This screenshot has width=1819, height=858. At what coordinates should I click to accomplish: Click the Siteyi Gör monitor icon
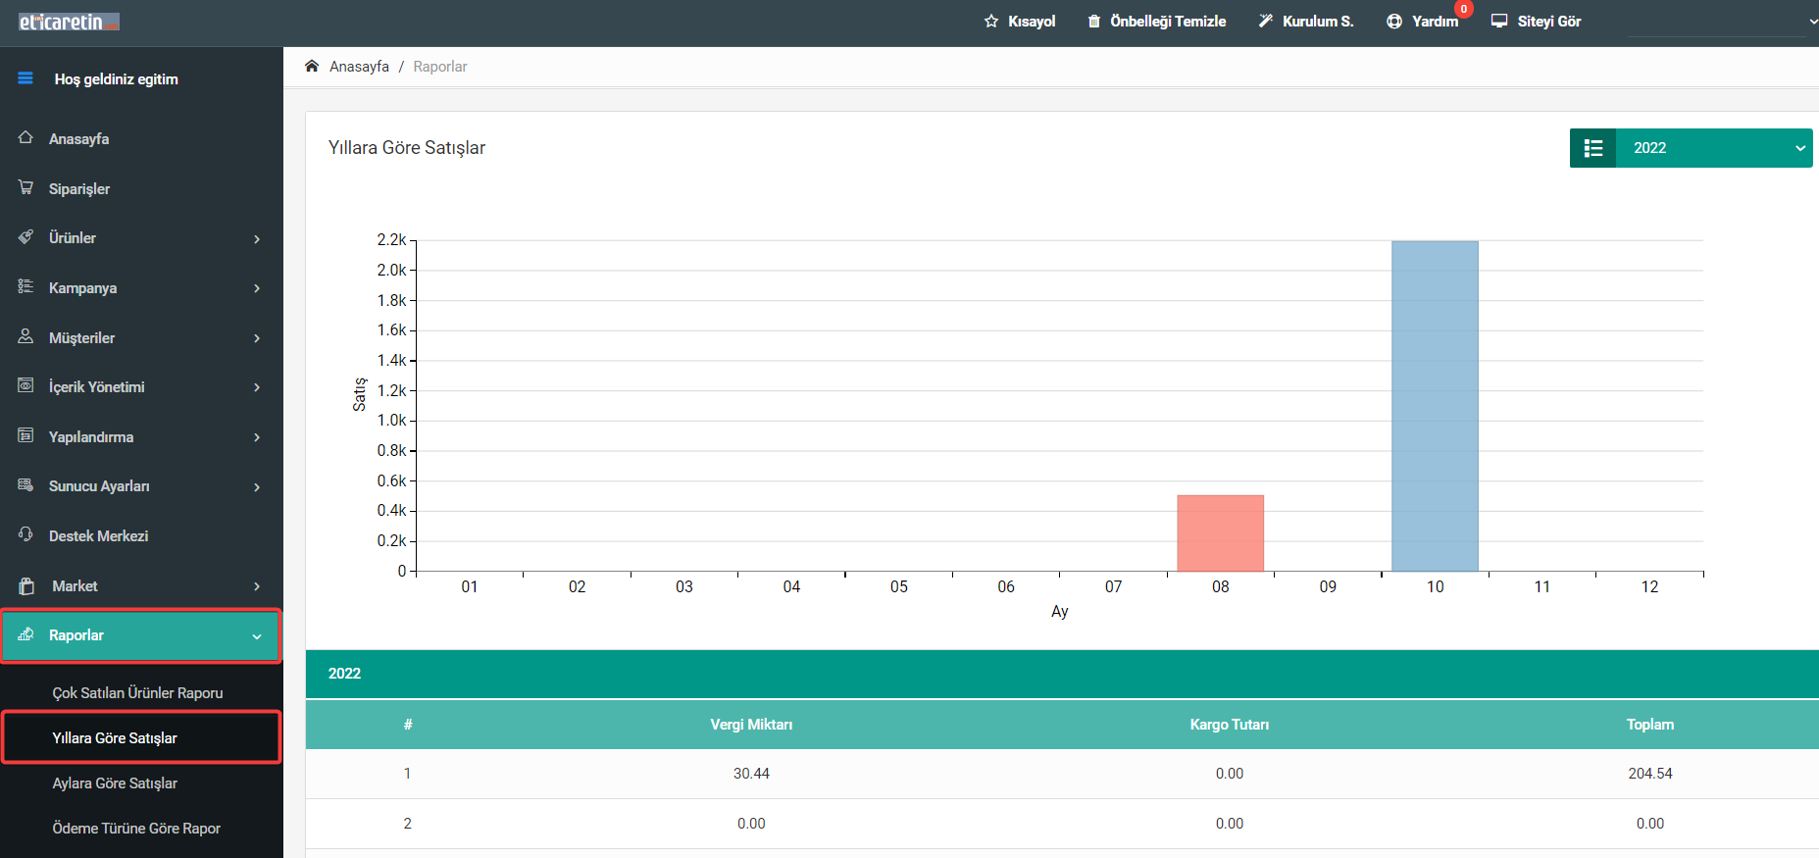coord(1499,21)
